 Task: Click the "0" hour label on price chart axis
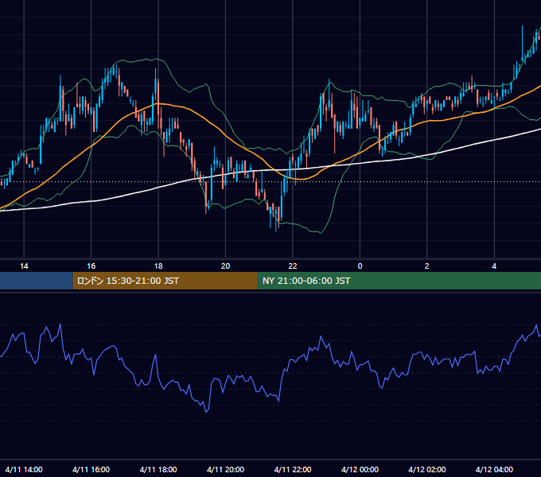pyautogui.click(x=360, y=266)
